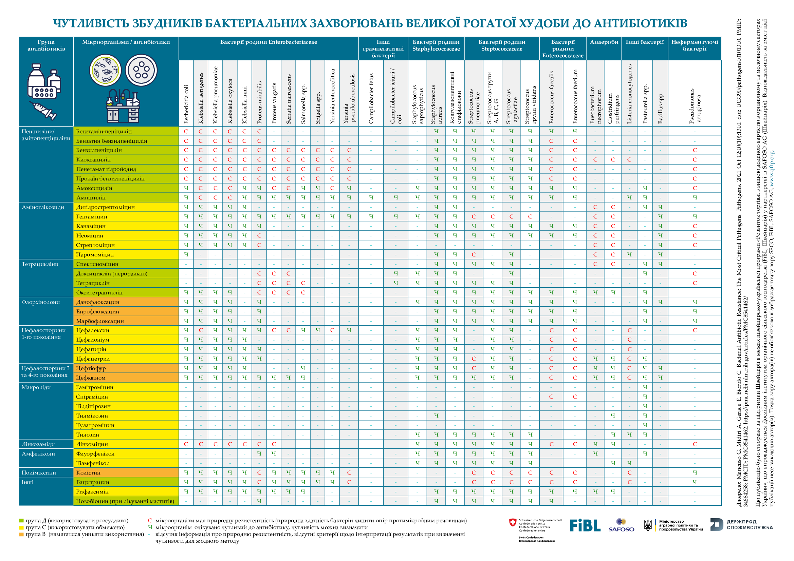Click the Держпродспоживслужба logo
The image size is (794, 561).
tap(741, 524)
